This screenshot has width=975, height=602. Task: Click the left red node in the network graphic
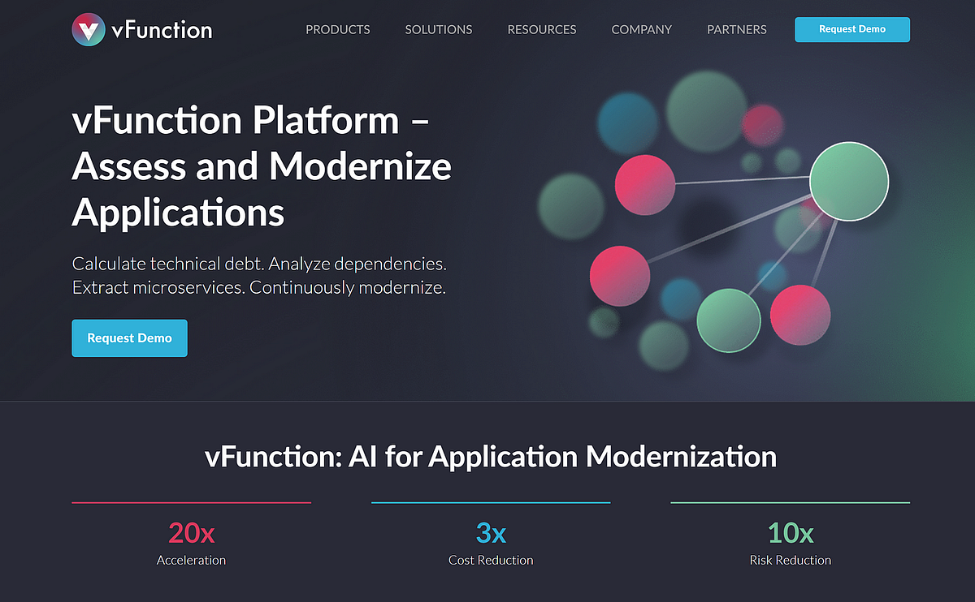[619, 276]
